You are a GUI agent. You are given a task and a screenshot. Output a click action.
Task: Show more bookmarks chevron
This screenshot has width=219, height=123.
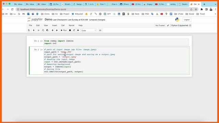pos(215,14)
